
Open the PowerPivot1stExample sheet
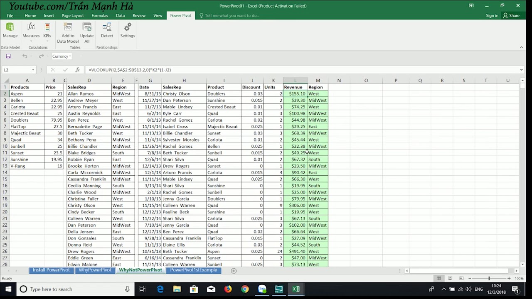pyautogui.click(x=194, y=270)
